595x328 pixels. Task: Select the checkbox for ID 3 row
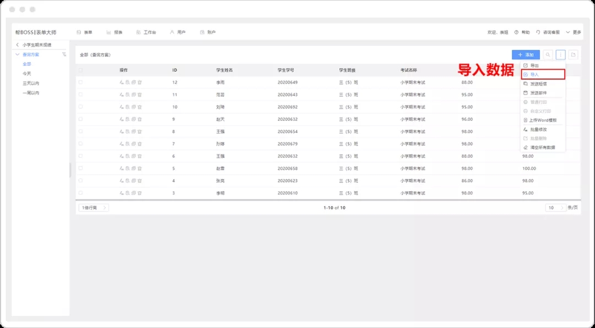pos(80,193)
